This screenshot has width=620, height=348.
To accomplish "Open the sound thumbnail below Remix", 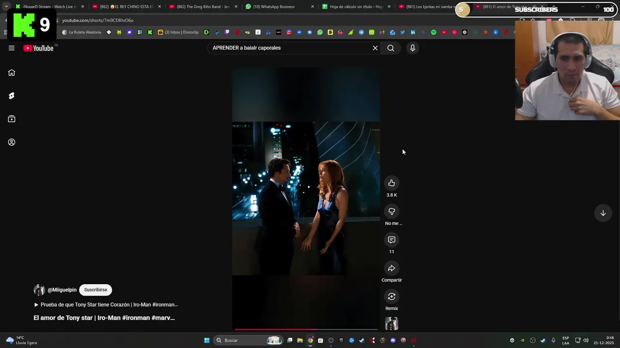I will click(x=391, y=323).
